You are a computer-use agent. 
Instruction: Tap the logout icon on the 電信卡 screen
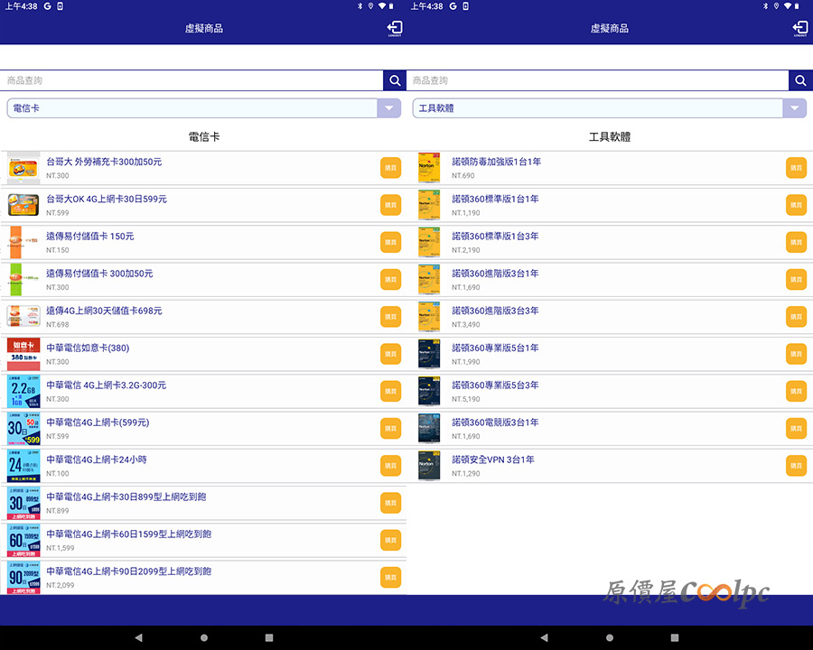(x=395, y=28)
